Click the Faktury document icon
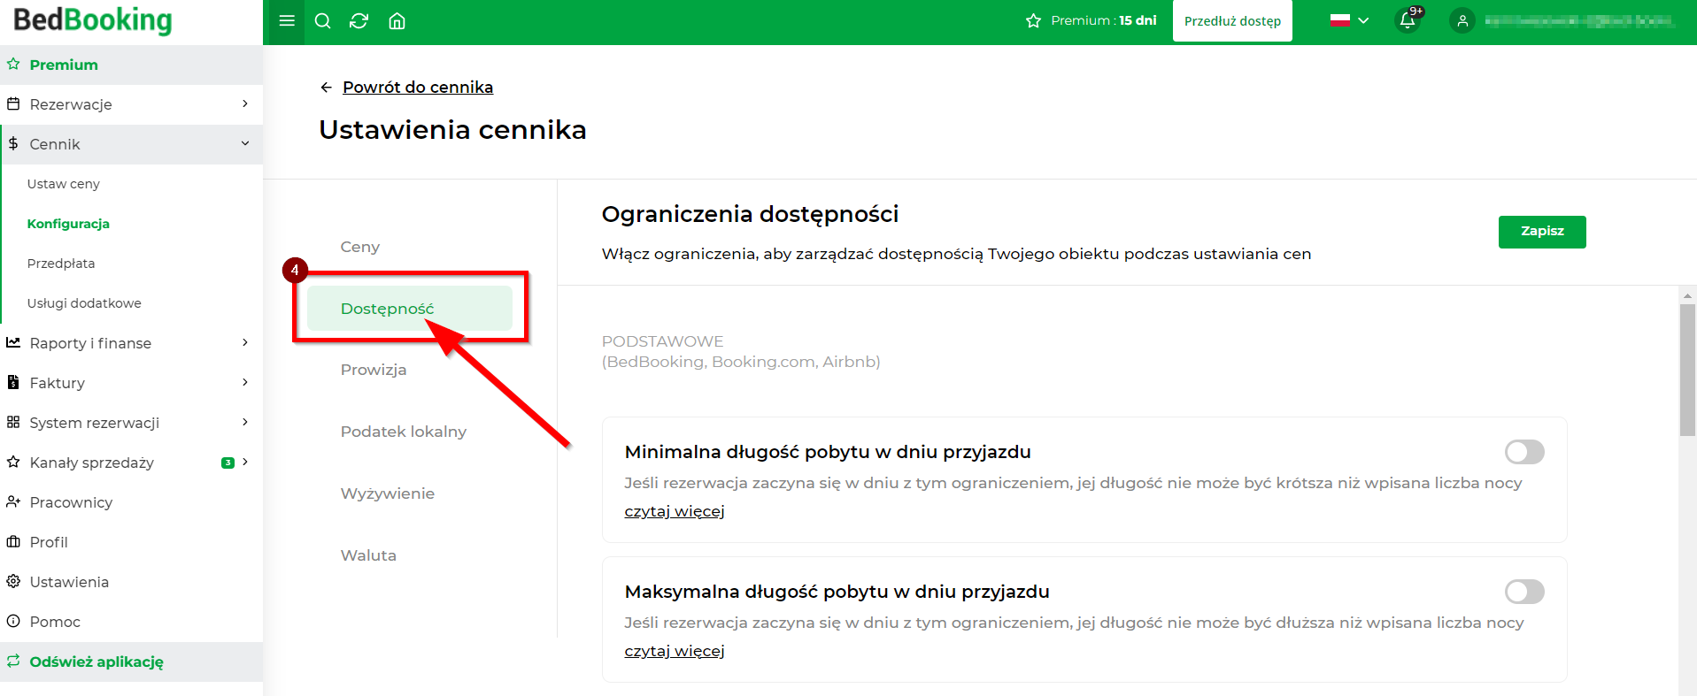This screenshot has width=1697, height=696. pos(13,382)
